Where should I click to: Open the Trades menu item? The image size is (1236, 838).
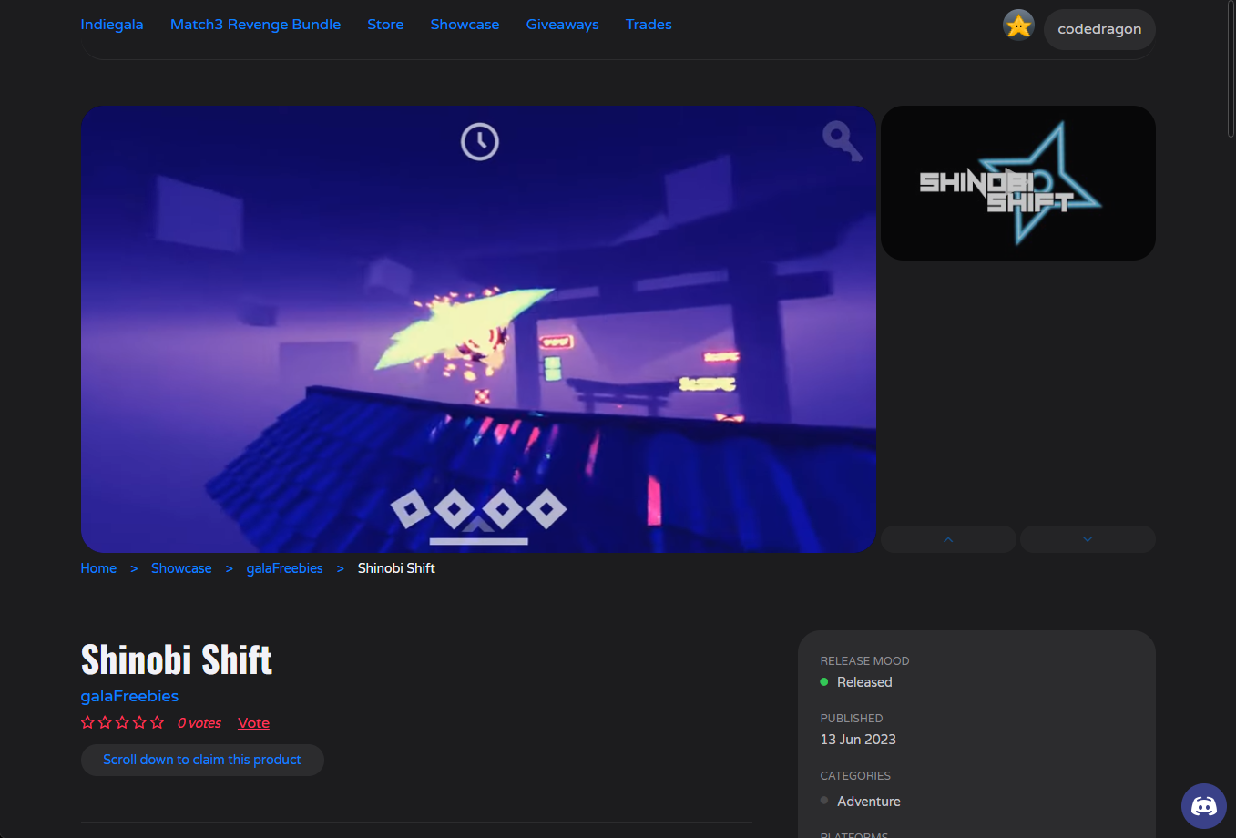(x=649, y=25)
